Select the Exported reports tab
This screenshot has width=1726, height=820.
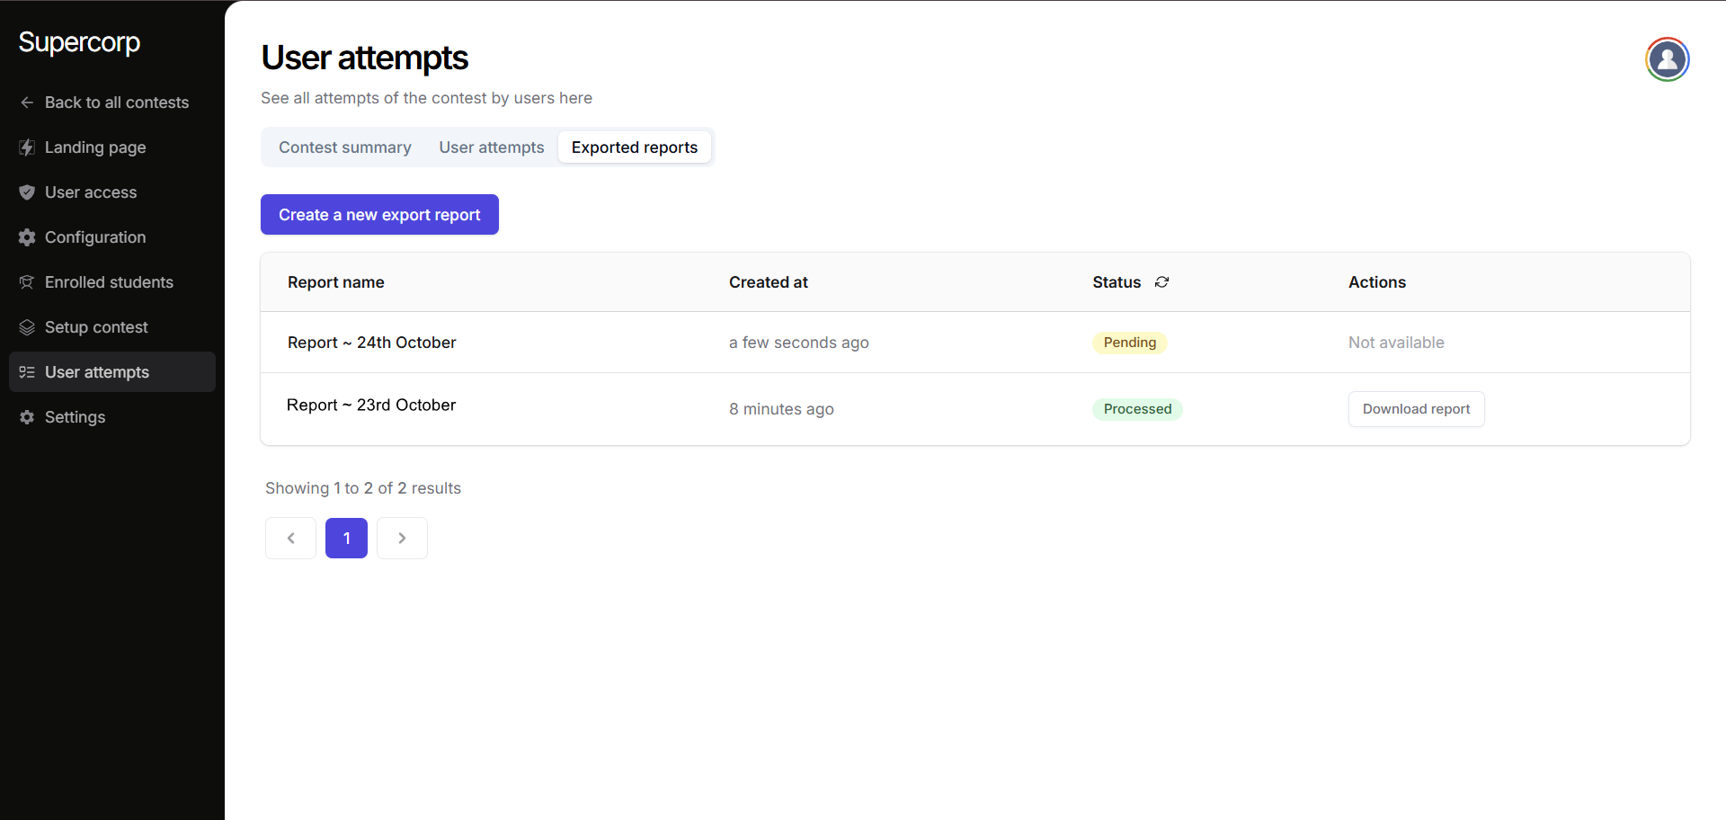click(634, 147)
